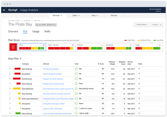The height and width of the screenshot is (117, 167).
Task: Add a note for Provides Granular Access Controls
Action: pyautogui.click(x=139, y=93)
